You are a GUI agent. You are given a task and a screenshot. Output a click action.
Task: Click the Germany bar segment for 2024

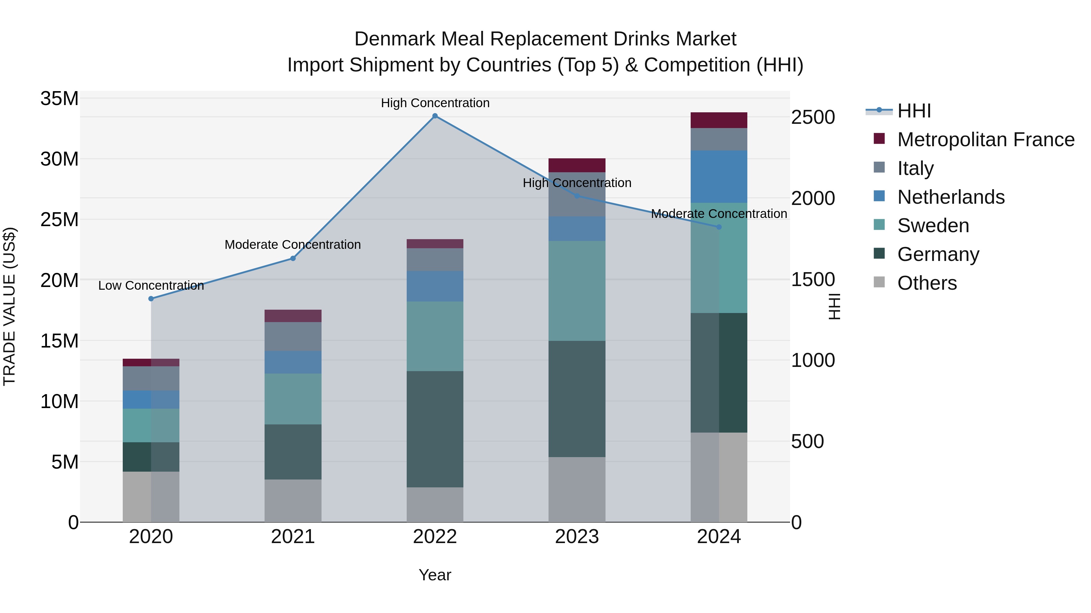click(x=719, y=373)
